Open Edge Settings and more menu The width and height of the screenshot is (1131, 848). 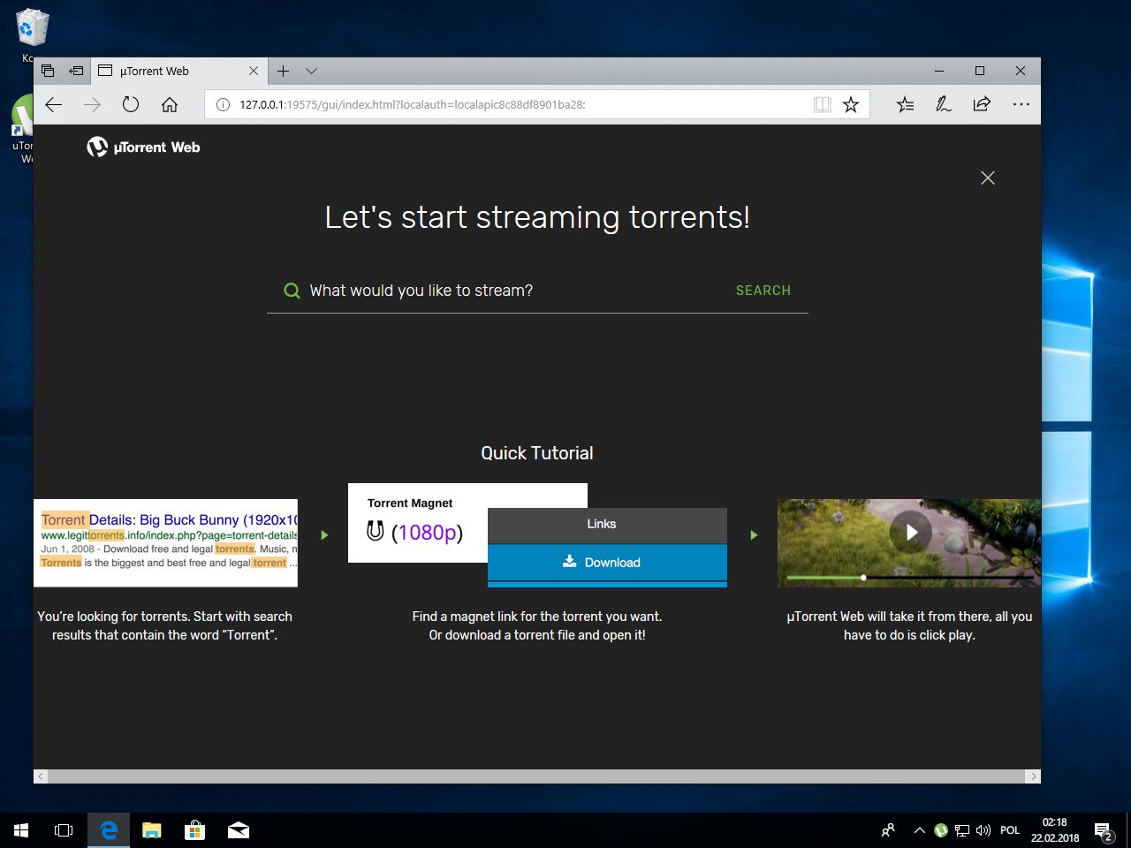point(1021,104)
